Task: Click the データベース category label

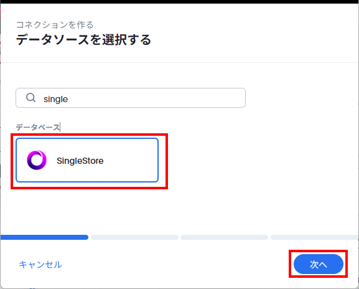Action: [x=38, y=127]
